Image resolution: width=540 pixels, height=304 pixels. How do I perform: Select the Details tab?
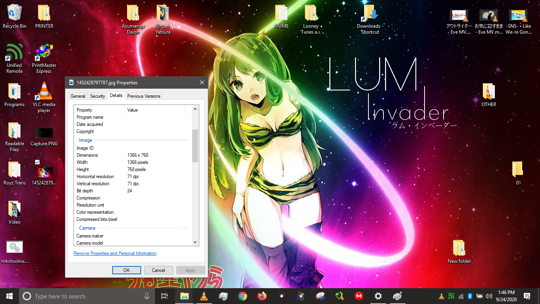pyautogui.click(x=116, y=96)
